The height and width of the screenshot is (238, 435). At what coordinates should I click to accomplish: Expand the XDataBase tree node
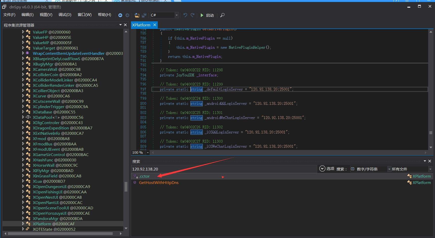click(23, 112)
